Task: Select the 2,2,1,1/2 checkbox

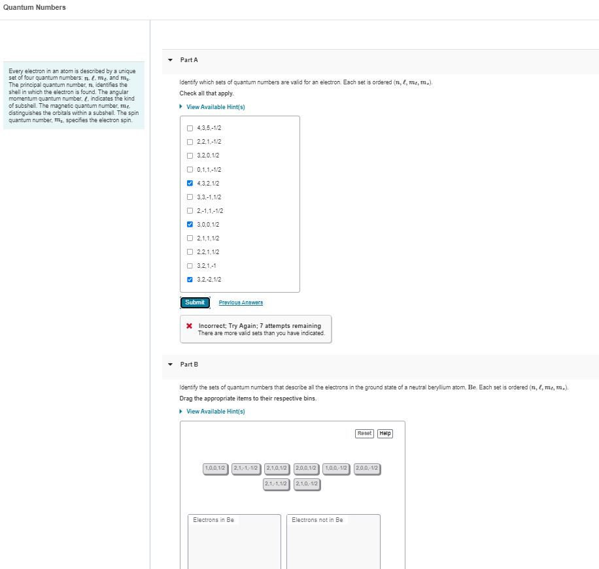Action: (190, 252)
